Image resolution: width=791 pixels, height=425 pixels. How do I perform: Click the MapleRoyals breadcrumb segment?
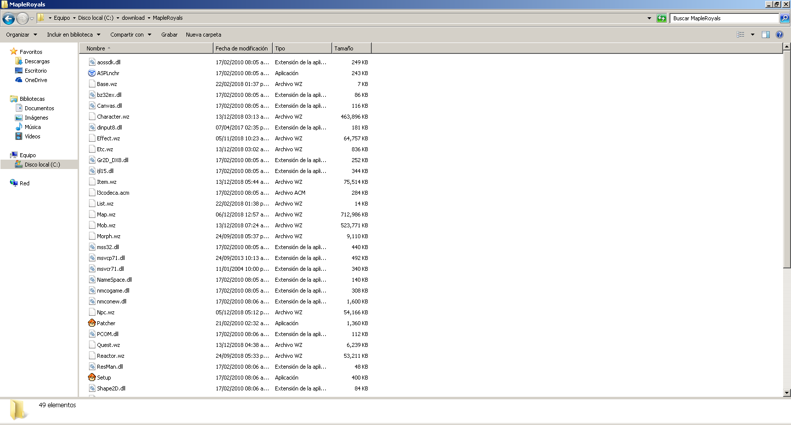coord(168,18)
